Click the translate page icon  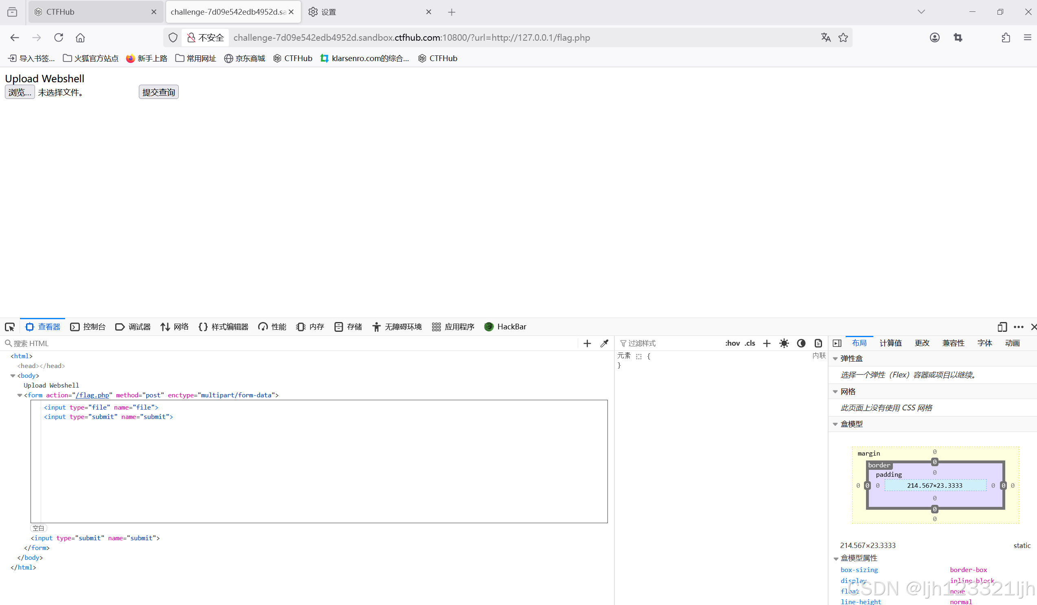pos(825,37)
